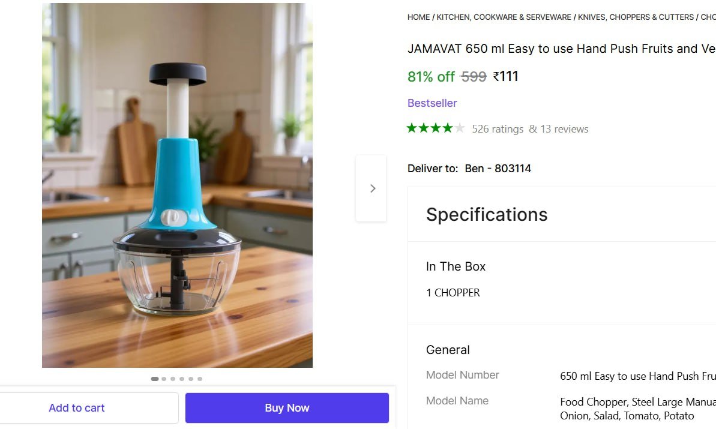The image size is (716, 429).
Task: Click the Buy Now button
Action: pos(287,407)
